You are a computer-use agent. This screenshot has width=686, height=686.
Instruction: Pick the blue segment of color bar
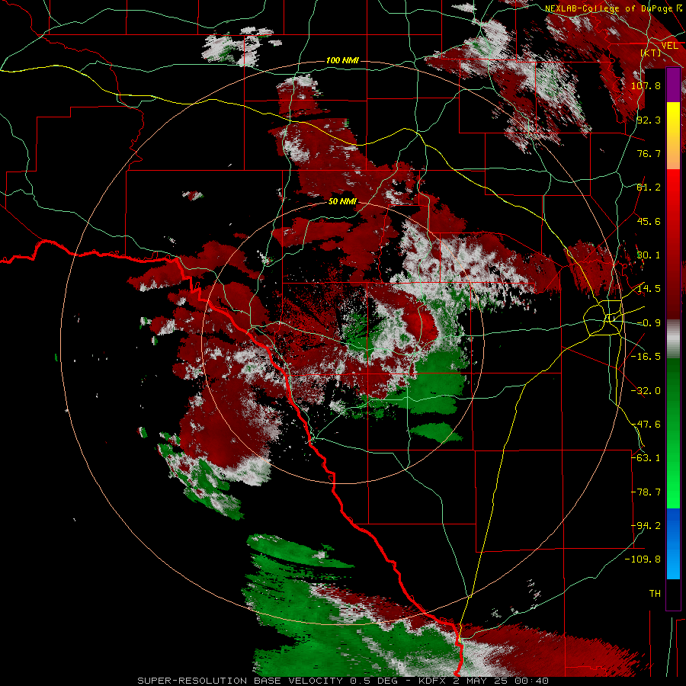tap(673, 543)
